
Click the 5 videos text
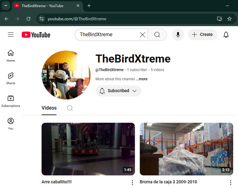(158, 70)
